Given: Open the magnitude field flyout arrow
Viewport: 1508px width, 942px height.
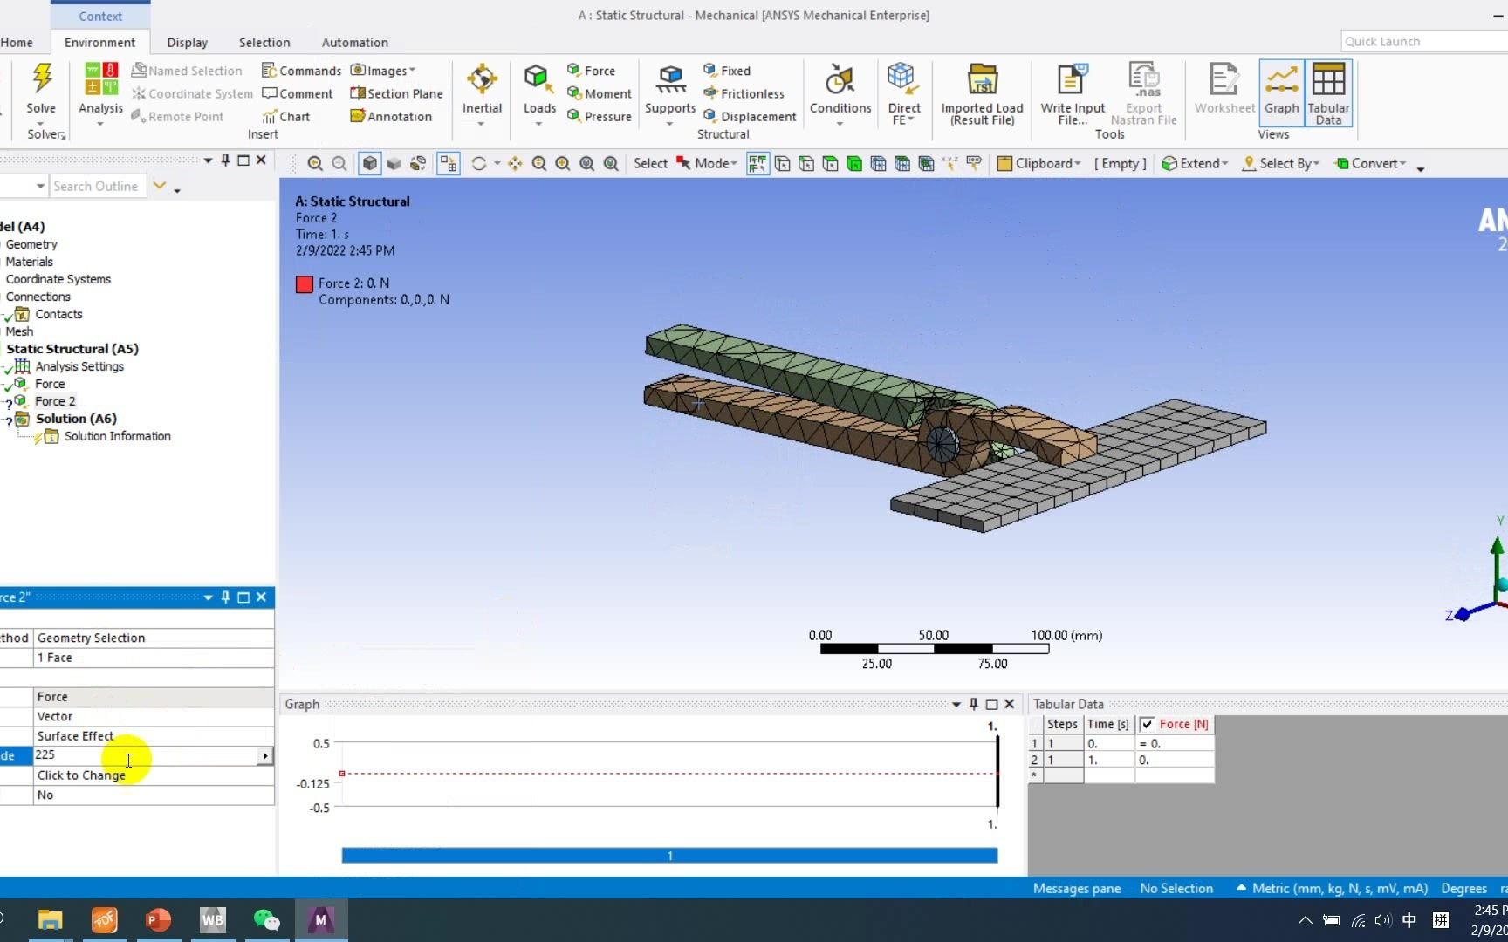Looking at the screenshot, I should 264,756.
